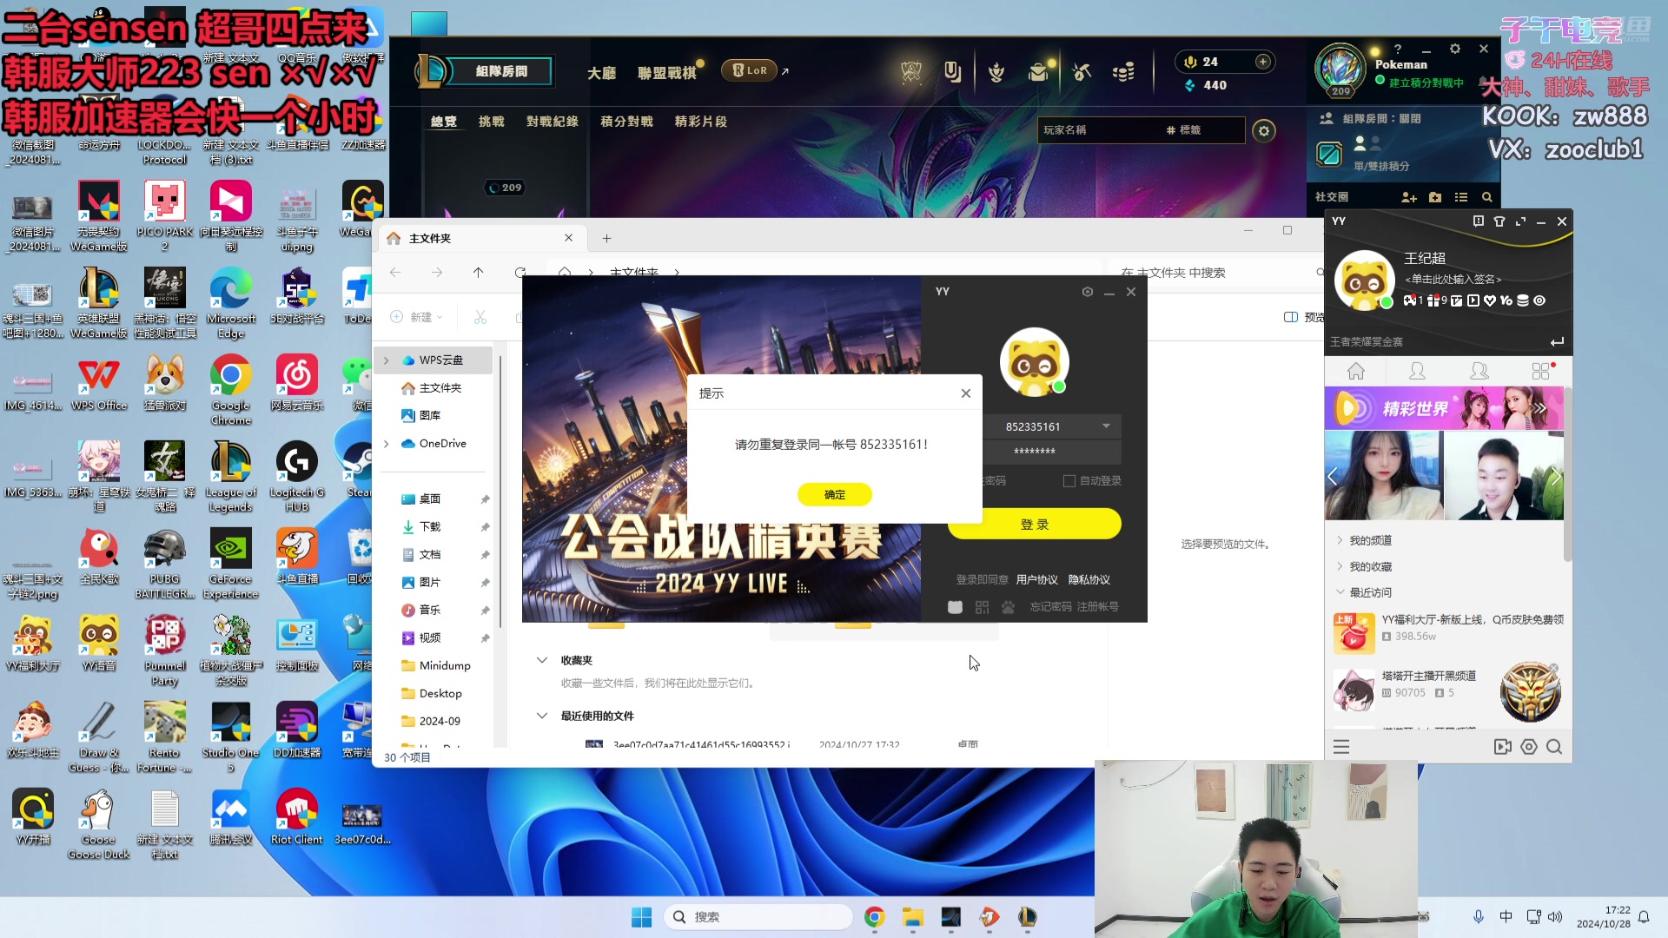1668x938 pixels.
Task: Open YY login window settings hexagon icon
Action: (x=1087, y=292)
